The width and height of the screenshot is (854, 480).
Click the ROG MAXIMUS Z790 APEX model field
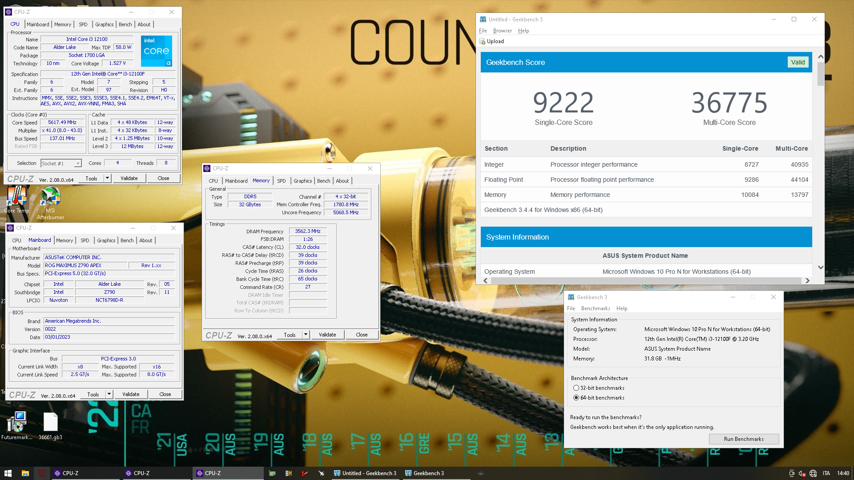click(85, 265)
